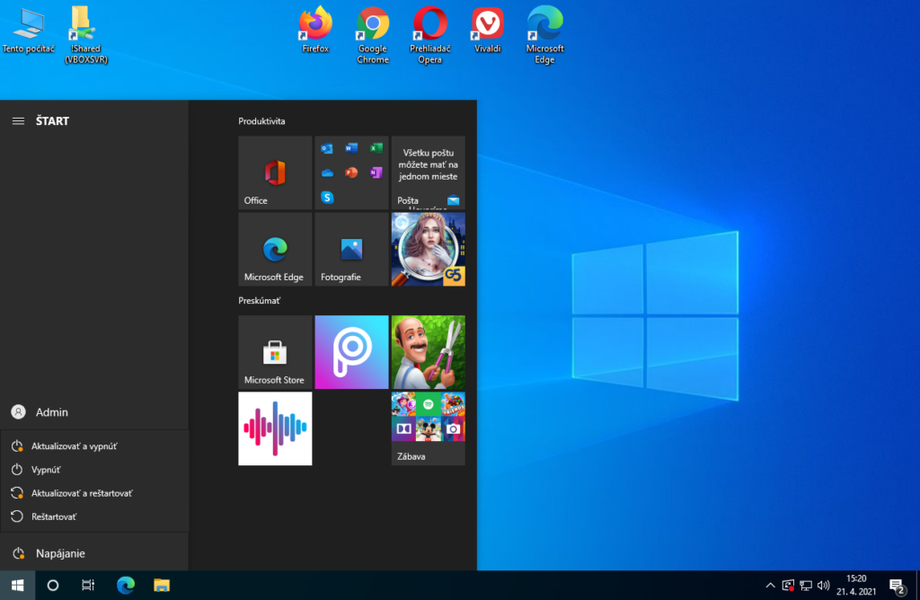Select Vypnúť to shut down
Image resolution: width=920 pixels, height=600 pixels.
pos(47,470)
